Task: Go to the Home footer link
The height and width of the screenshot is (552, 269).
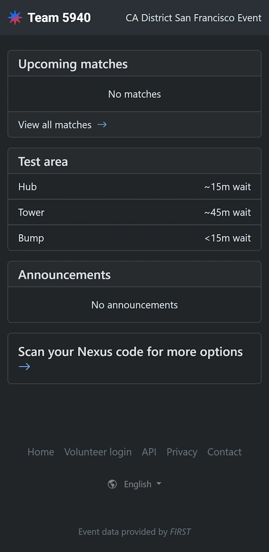Action: coord(41,452)
